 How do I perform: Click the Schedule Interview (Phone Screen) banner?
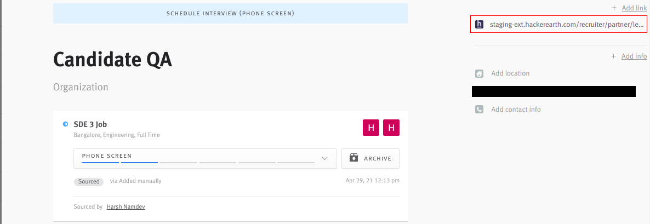point(230,13)
